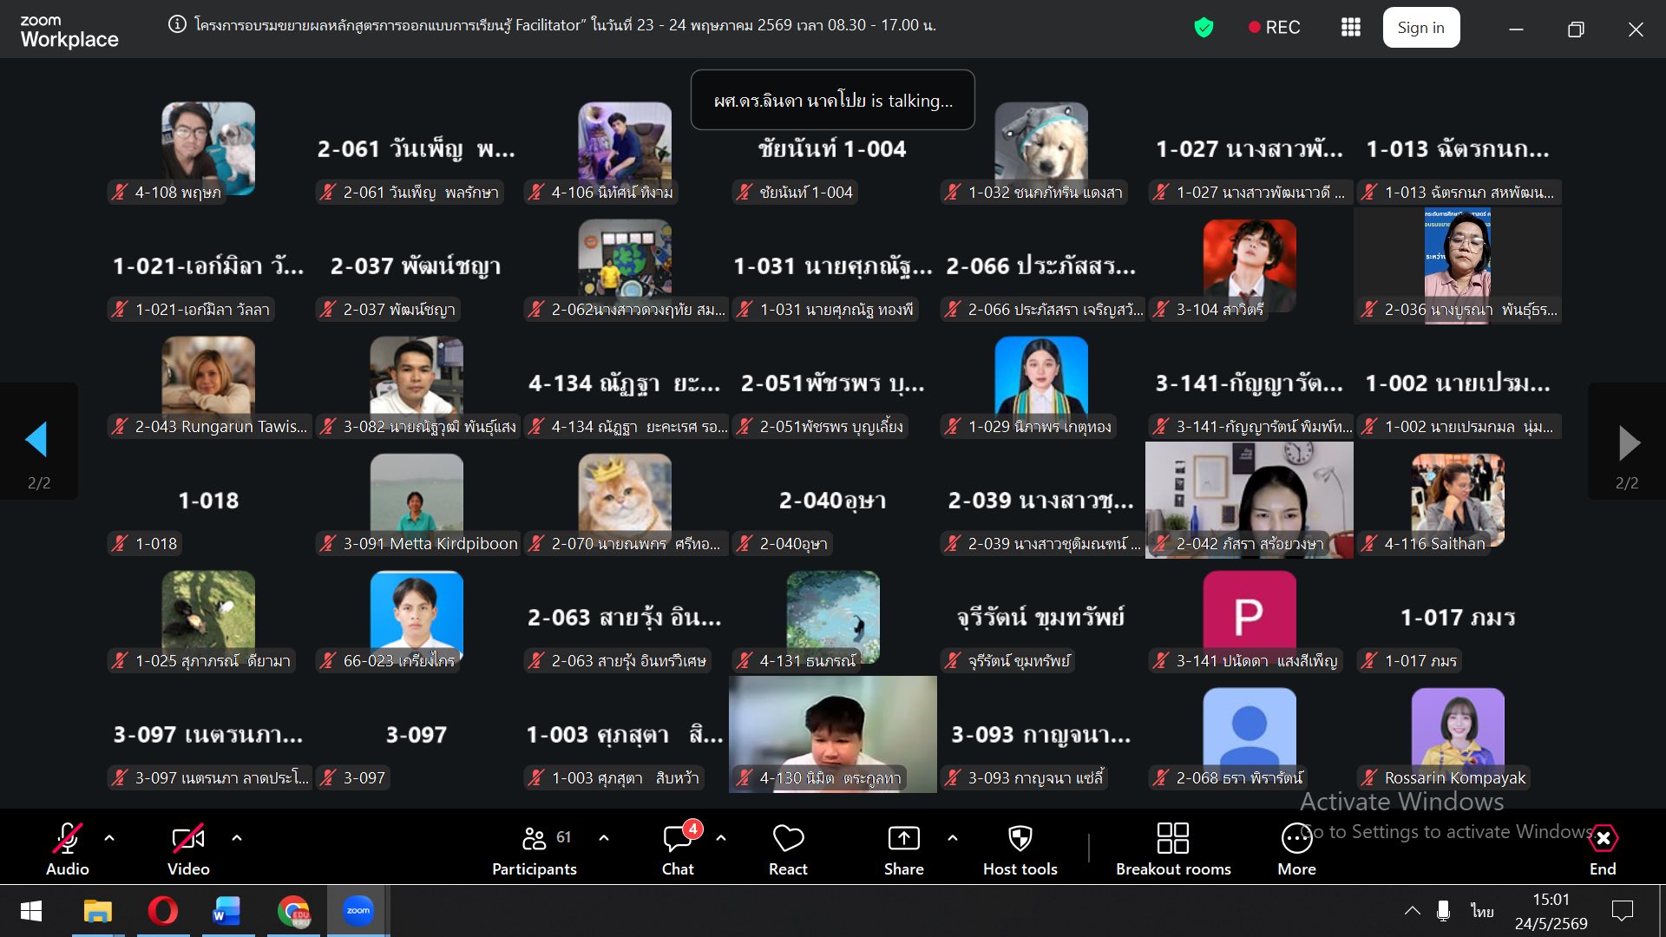This screenshot has height=937, width=1666.
Task: Expand video options arrow beside Video
Action: pos(237,838)
